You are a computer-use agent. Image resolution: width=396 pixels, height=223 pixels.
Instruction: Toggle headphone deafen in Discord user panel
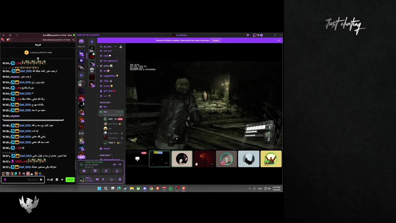(x=111, y=179)
